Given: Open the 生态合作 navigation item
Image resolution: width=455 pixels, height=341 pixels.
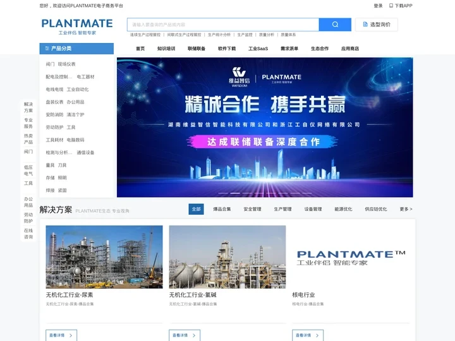Looking at the screenshot, I should (x=320, y=49).
